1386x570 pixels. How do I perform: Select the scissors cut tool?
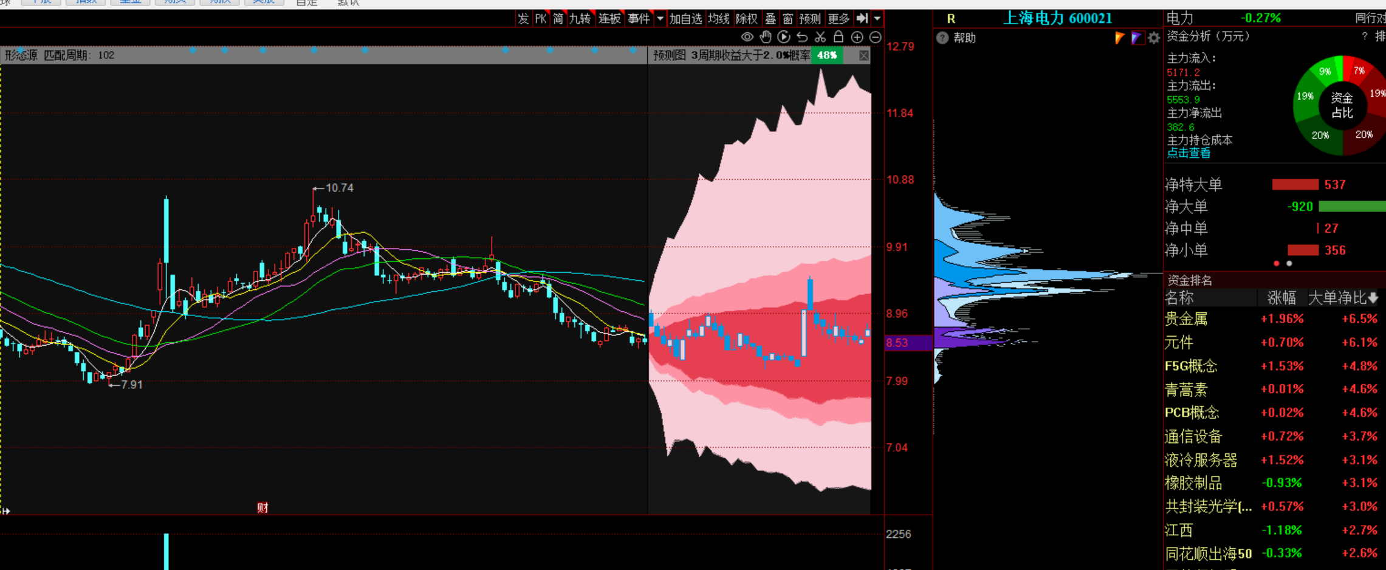pyautogui.click(x=820, y=37)
